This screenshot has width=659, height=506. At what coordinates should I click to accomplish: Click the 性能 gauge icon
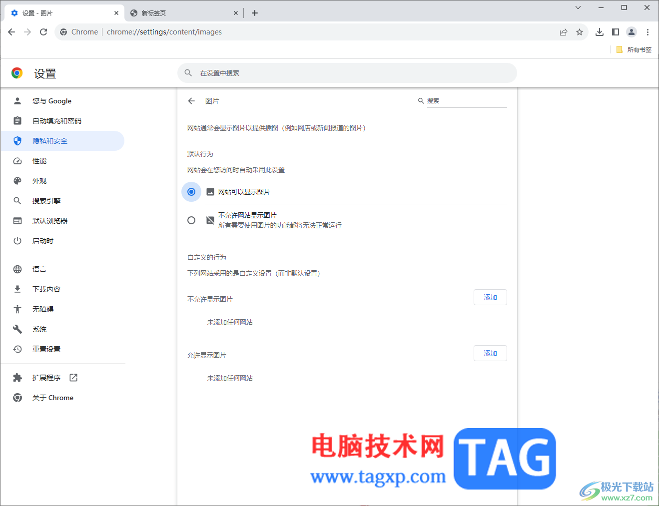[x=17, y=161]
